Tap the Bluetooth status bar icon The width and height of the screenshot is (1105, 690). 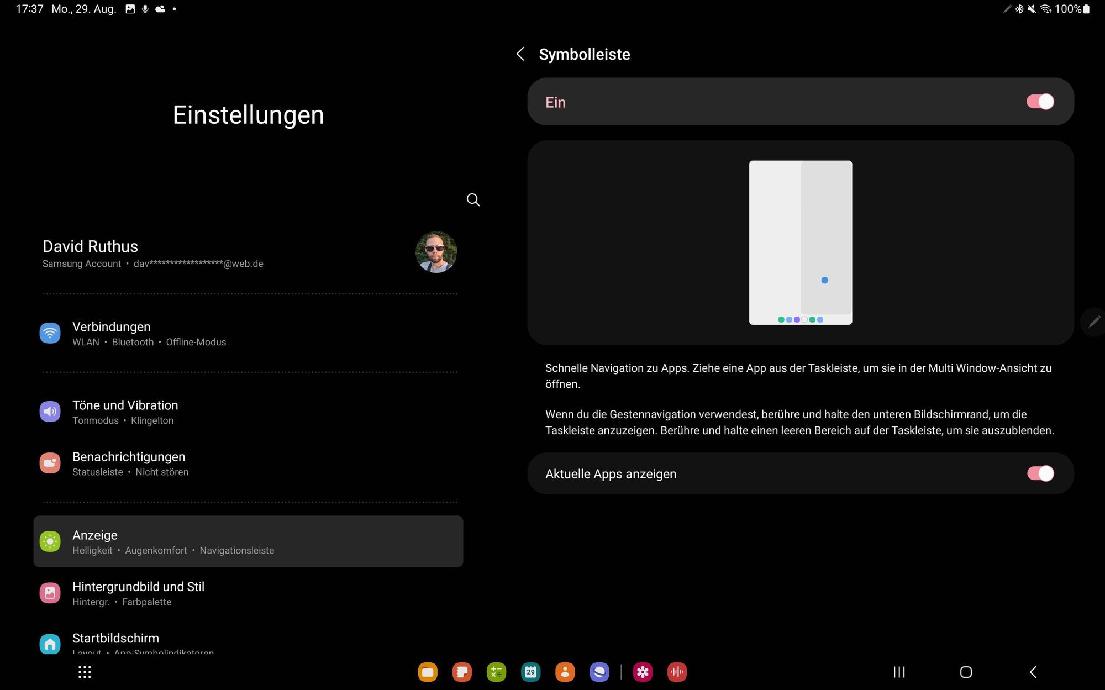pos(1019,9)
